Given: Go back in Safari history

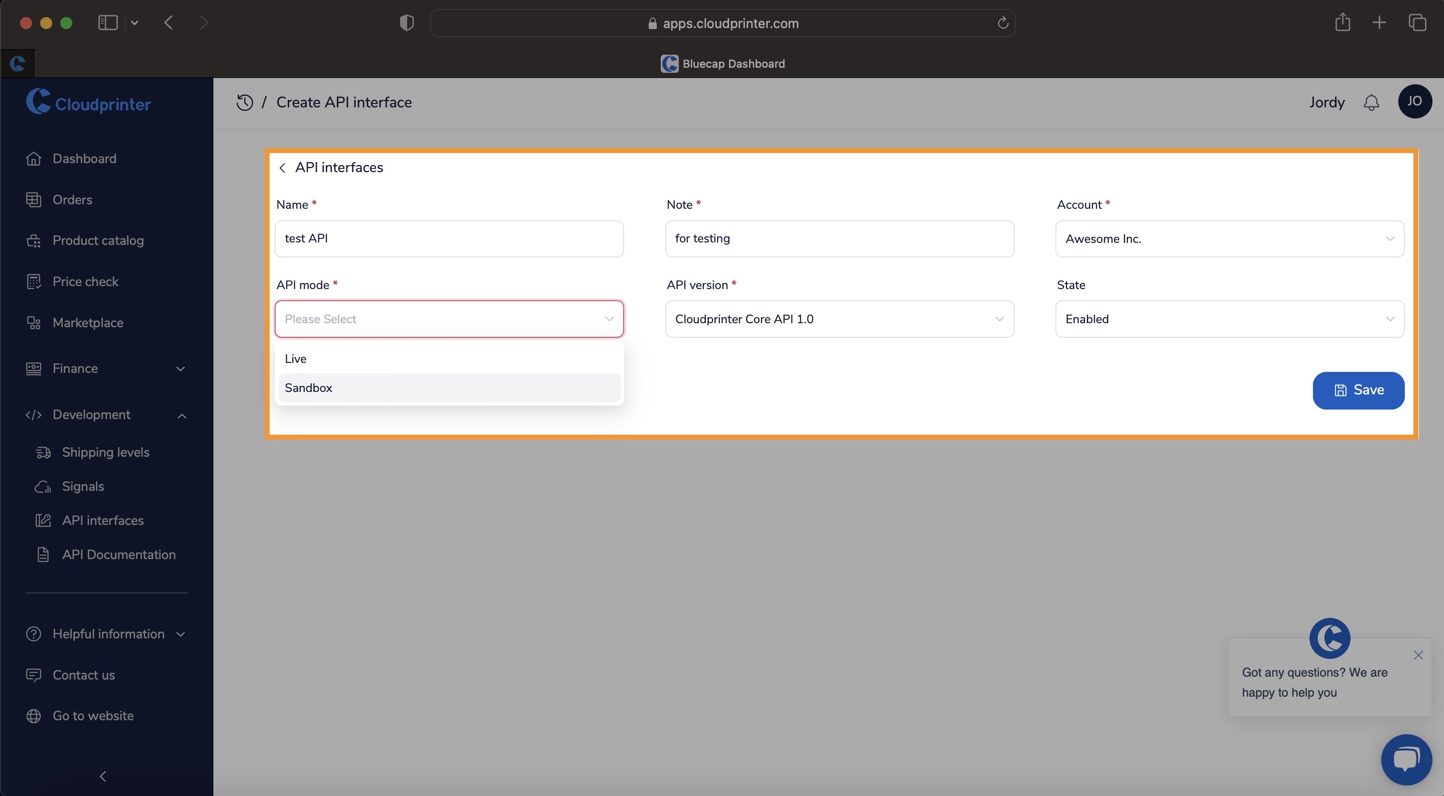Looking at the screenshot, I should tap(169, 23).
